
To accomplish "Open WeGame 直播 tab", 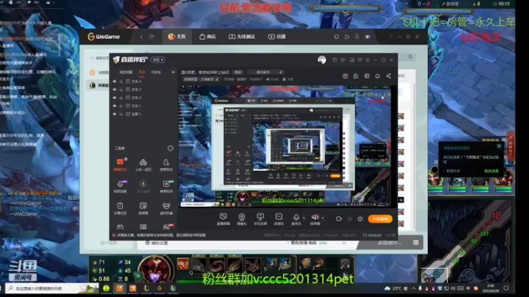I will click(277, 36).
